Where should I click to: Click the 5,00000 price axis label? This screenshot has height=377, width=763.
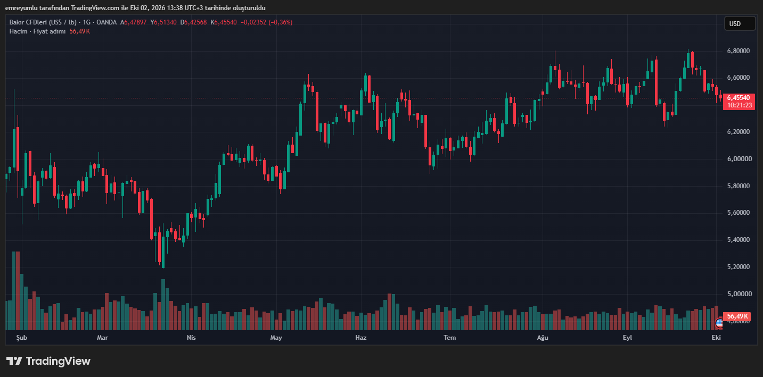(x=739, y=294)
